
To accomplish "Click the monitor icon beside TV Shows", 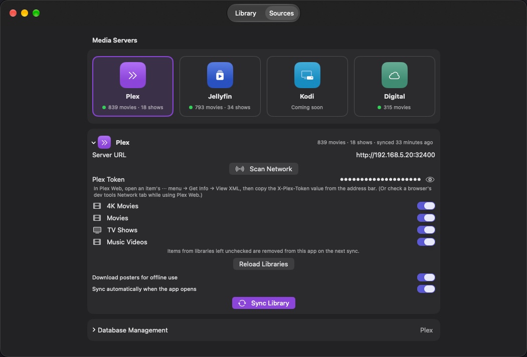I will click(97, 230).
